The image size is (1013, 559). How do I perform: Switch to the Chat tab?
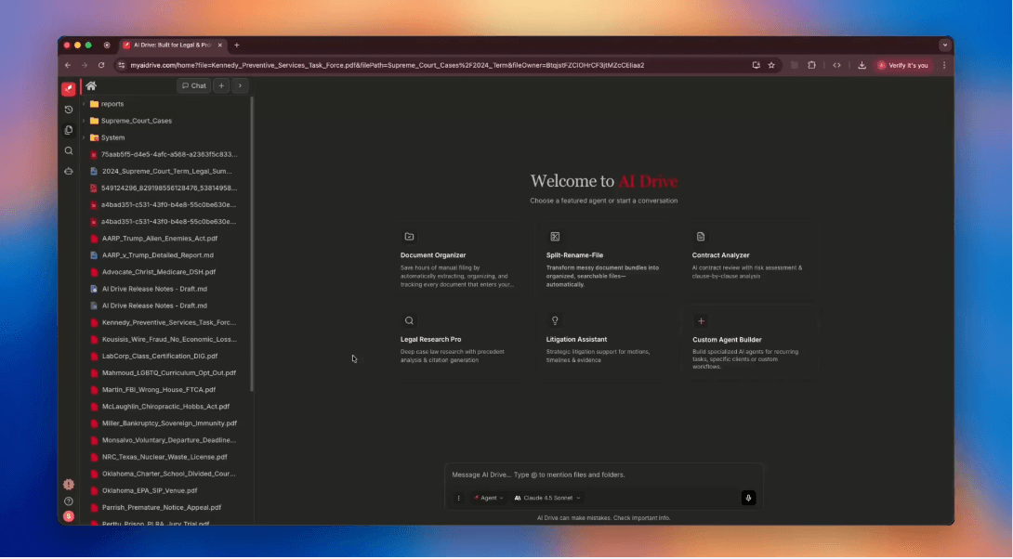click(194, 85)
